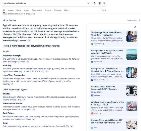Open three-dot menu next to NerdWallet source

104,44
